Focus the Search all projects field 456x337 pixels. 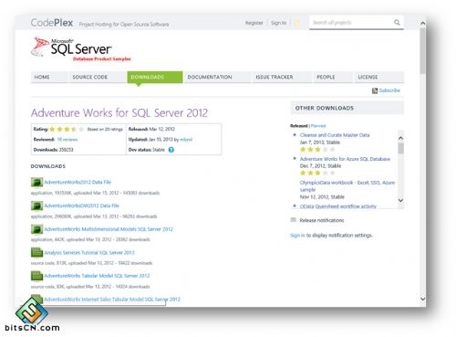(352, 23)
